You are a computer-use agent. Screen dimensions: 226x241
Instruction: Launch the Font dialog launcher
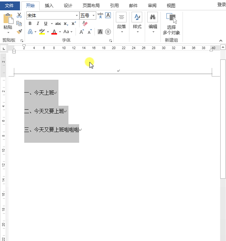[x=111, y=41]
